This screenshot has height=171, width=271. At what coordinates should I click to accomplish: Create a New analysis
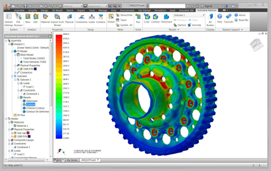pyautogui.click(x=27, y=18)
